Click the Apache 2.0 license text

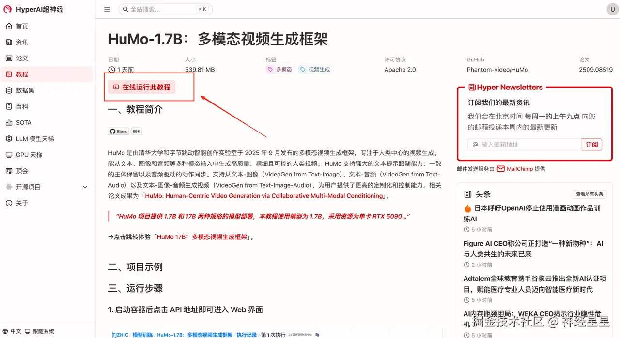(400, 70)
